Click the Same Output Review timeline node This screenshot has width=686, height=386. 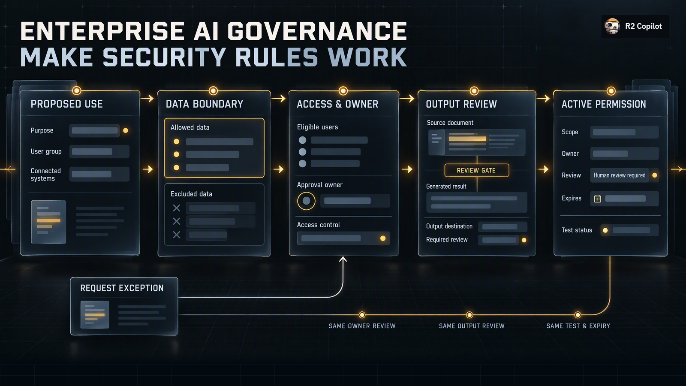469,315
